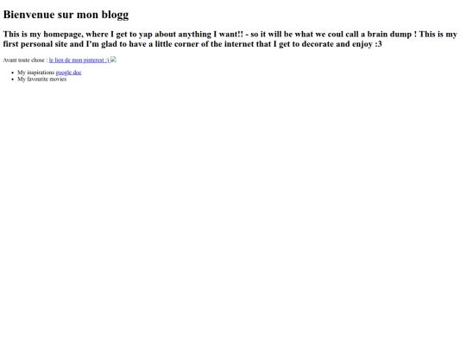Screen dimensions: 466x350
Task: Click the phrase "brain dump" in the subheading
Action: tap(389, 35)
